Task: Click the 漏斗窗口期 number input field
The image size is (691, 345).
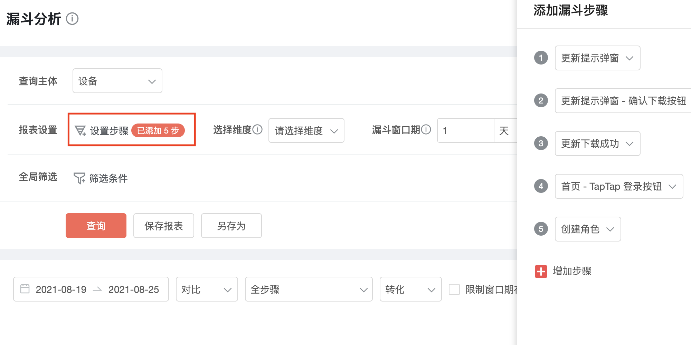Action: [466, 130]
